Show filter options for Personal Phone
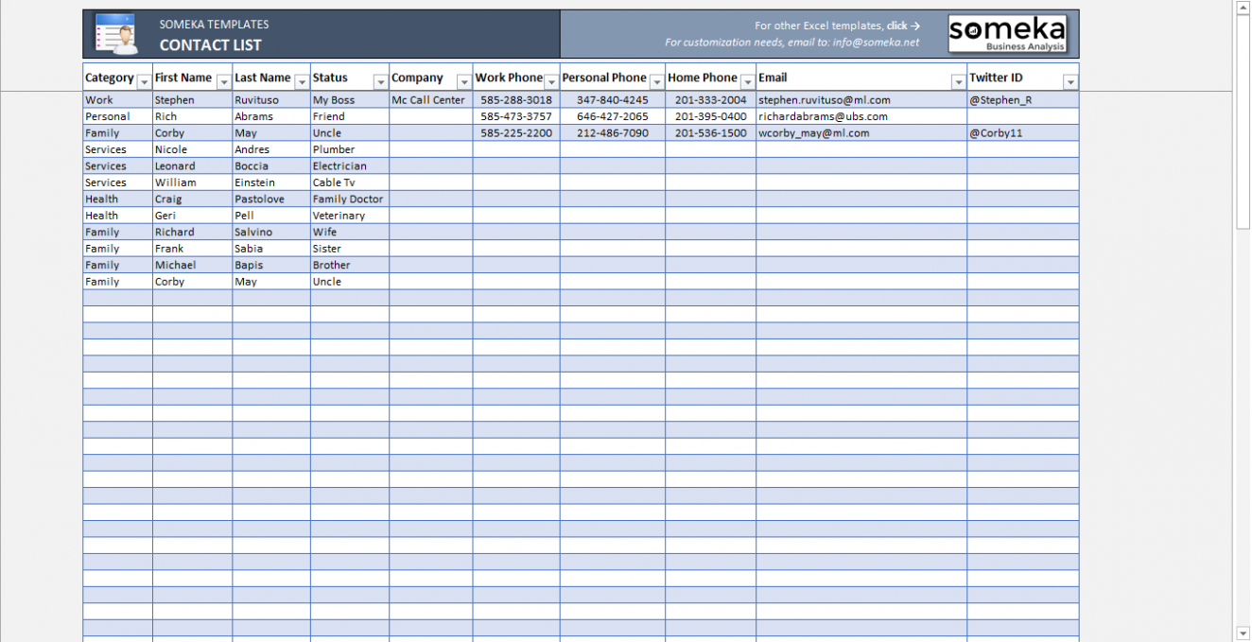This screenshot has width=1252, height=642. point(656,82)
